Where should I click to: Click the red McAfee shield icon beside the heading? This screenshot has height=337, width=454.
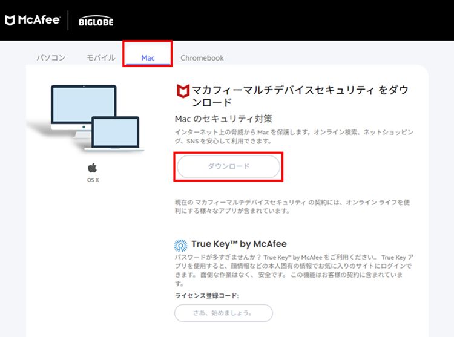(182, 91)
